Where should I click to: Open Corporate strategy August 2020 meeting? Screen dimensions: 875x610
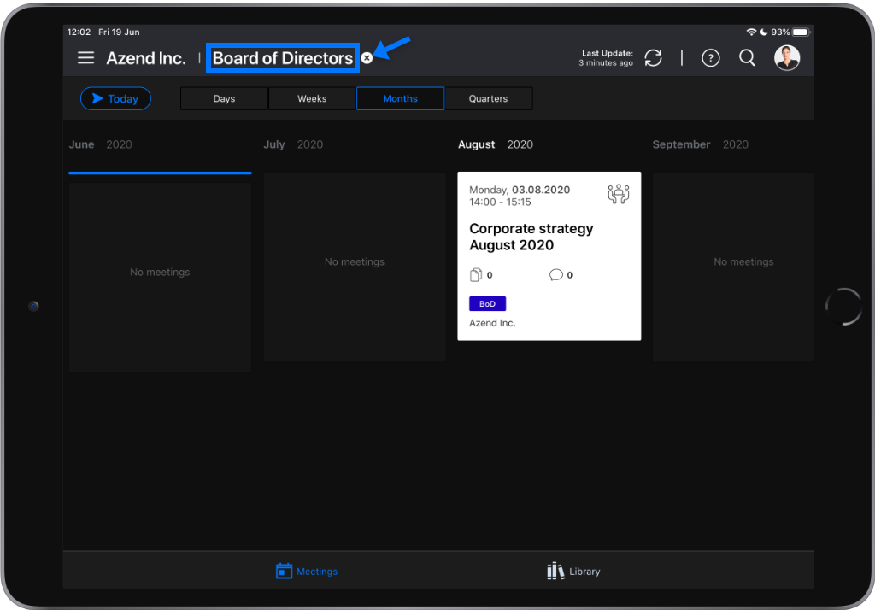click(549, 256)
